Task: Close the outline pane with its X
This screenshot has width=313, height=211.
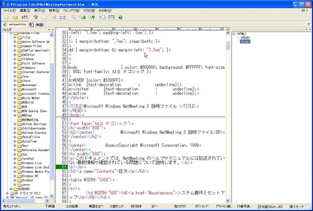Action: [310, 29]
